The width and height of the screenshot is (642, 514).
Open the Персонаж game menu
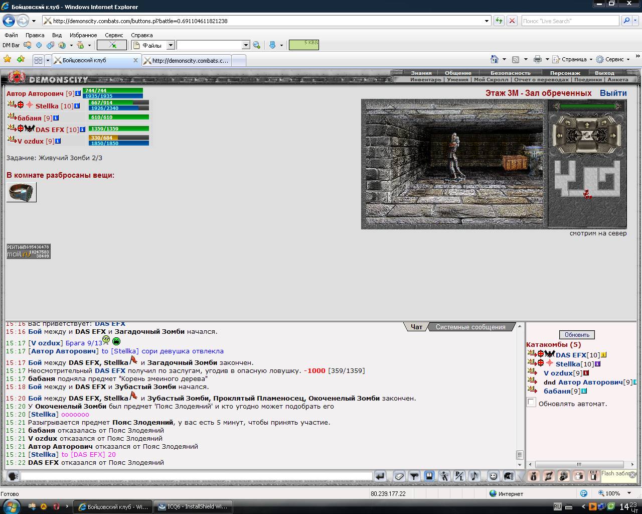565,73
